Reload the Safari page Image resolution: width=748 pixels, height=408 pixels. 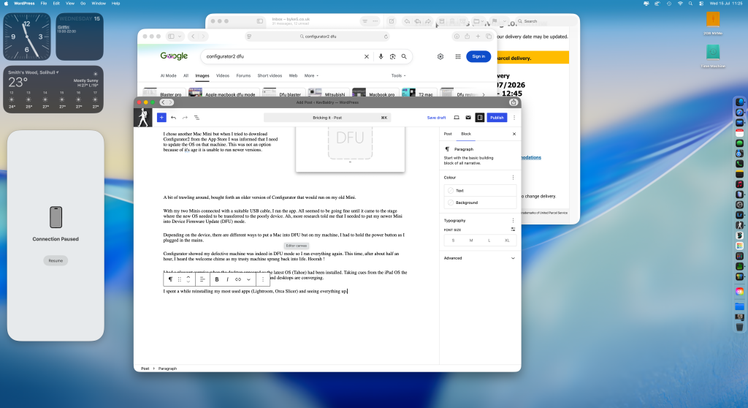tap(386, 37)
